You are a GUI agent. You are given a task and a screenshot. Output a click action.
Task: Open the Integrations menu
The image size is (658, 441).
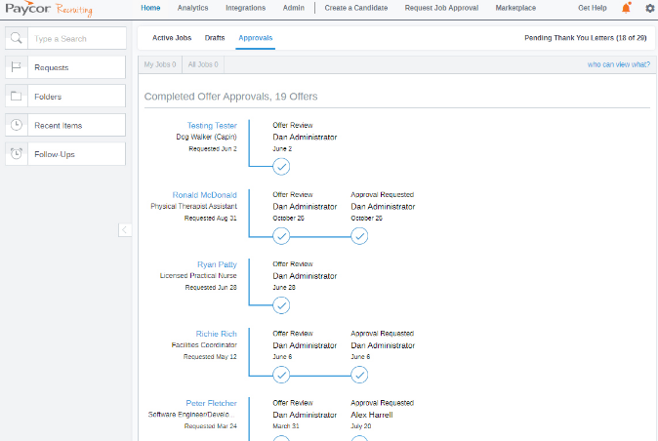[245, 8]
